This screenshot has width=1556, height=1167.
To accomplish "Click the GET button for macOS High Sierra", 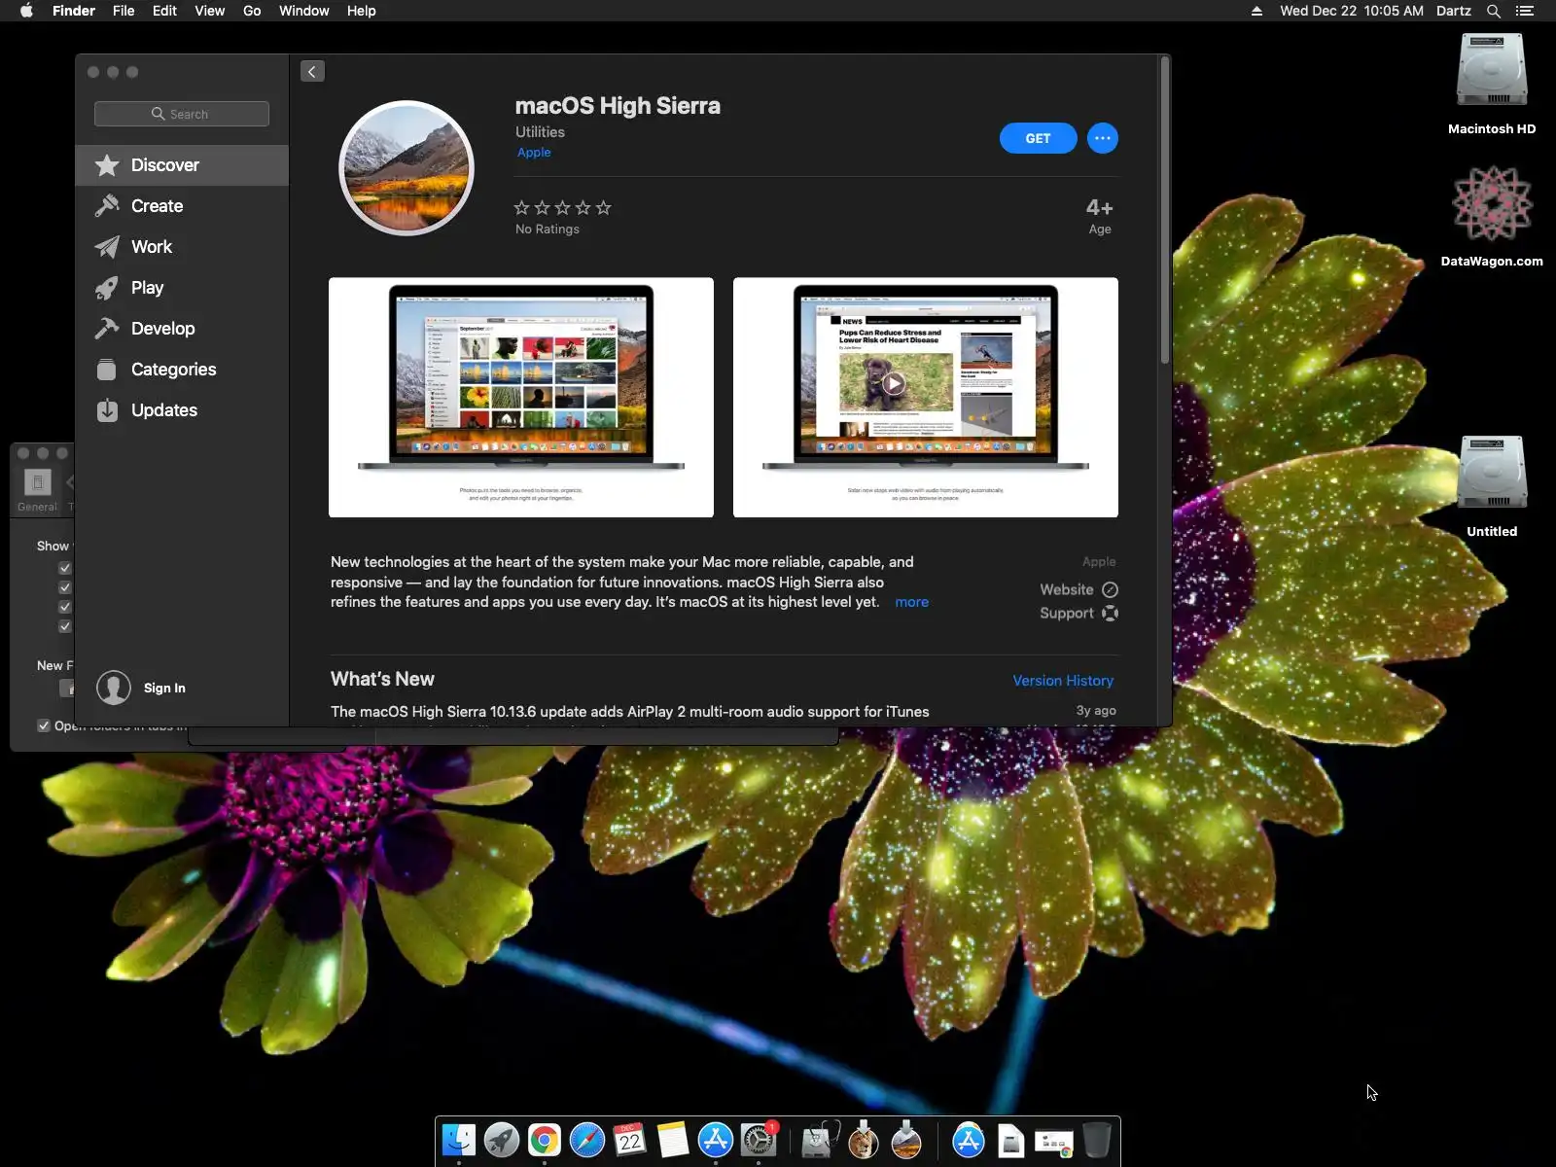I will 1038,138.
